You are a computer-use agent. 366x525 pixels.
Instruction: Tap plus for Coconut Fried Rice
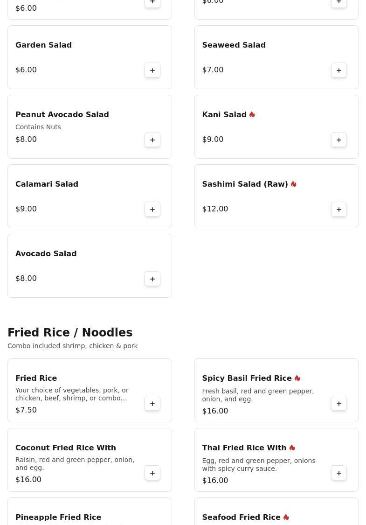152,473
